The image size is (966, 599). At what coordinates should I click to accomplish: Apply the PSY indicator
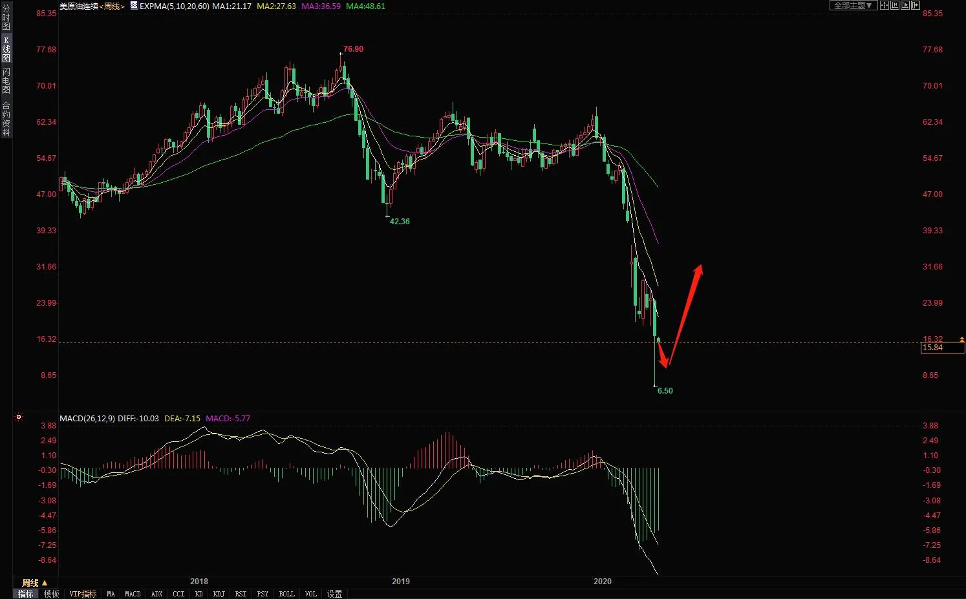click(x=263, y=594)
